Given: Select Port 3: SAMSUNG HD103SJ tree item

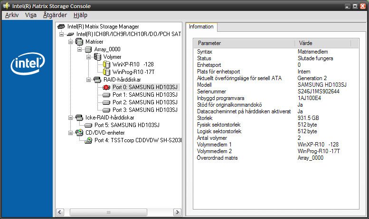Looking at the screenshot, I should point(144,110).
